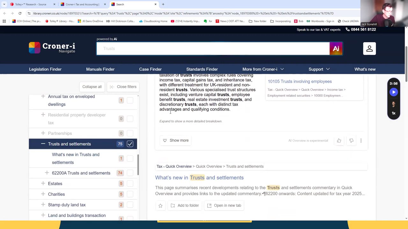Toggle the Estates filter checkbox
The width and height of the screenshot is (408, 229).
(x=130, y=184)
